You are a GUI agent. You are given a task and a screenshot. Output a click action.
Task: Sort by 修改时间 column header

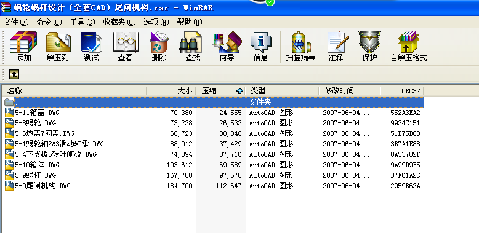tap(350, 90)
